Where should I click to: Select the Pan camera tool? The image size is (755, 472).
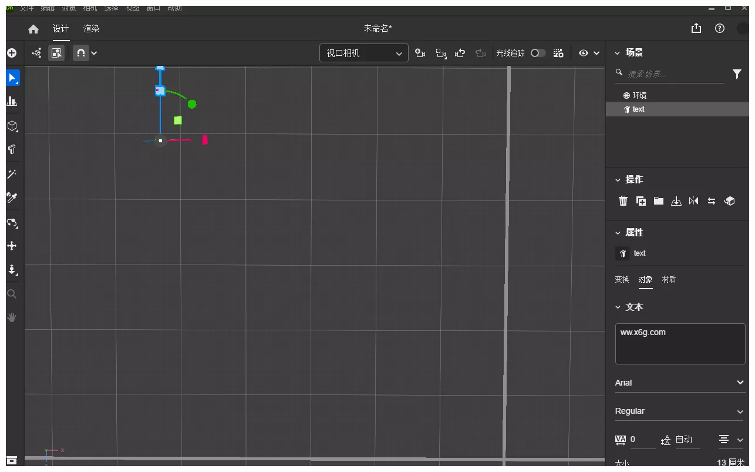point(12,246)
